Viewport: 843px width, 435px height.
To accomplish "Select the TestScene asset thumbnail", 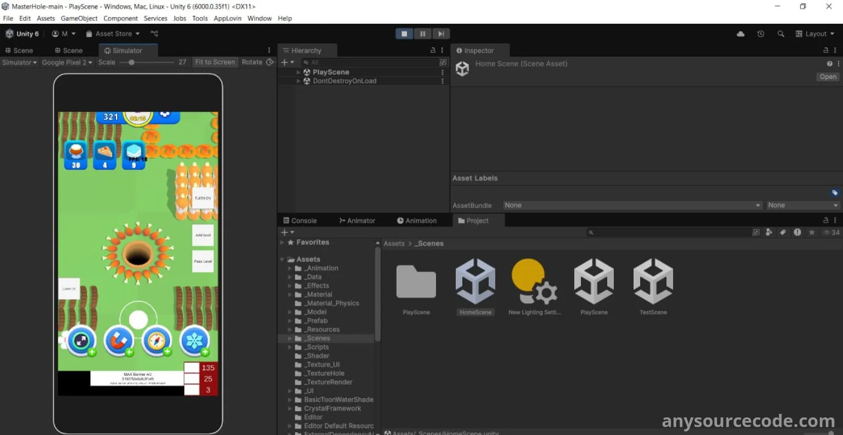I will [653, 281].
